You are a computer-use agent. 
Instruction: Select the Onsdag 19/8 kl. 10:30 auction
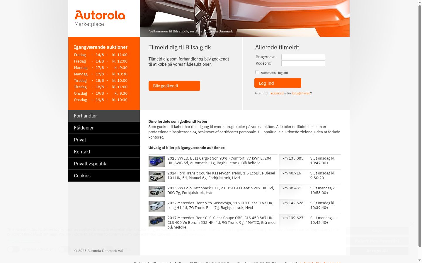pyautogui.click(x=101, y=100)
